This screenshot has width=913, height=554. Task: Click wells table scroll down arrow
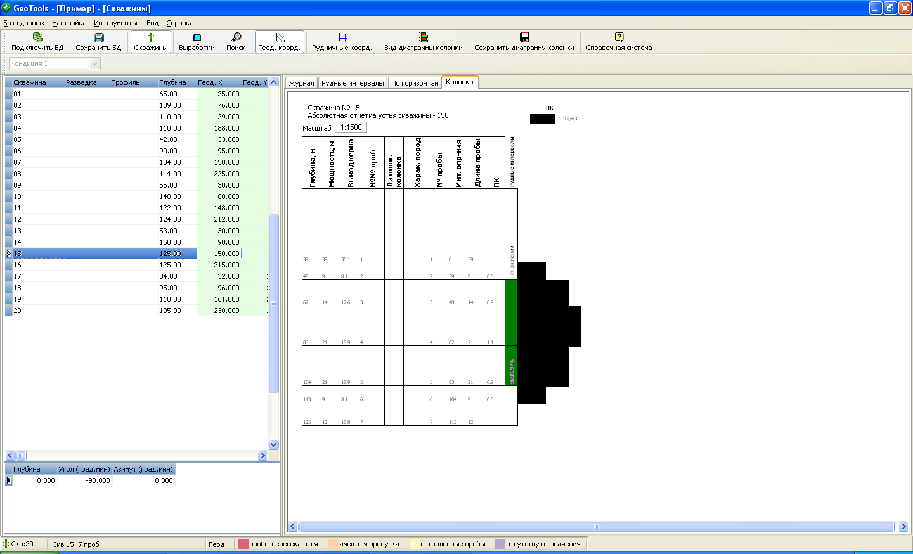(274, 445)
